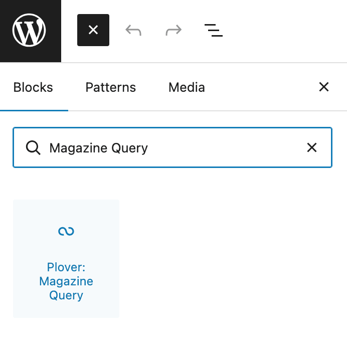Image resolution: width=347 pixels, height=339 pixels.
Task: Click the infinity loop block icon
Action: point(66,231)
